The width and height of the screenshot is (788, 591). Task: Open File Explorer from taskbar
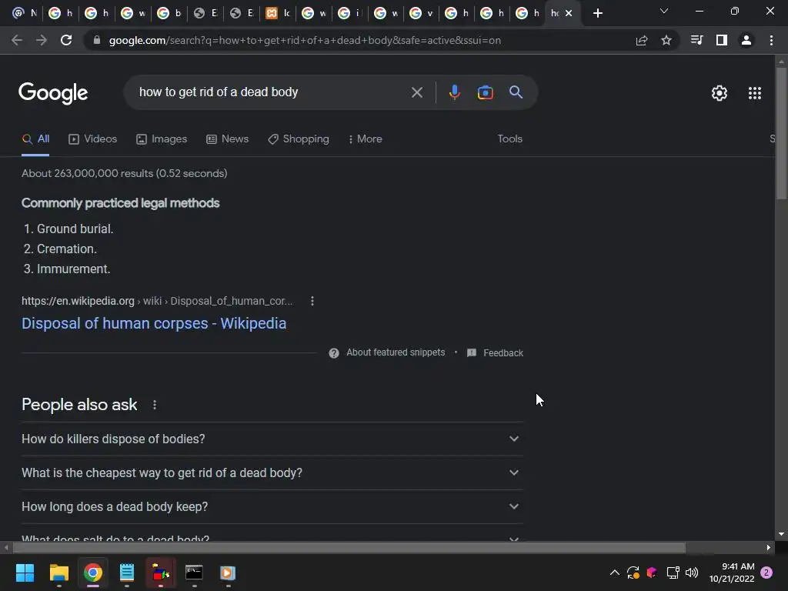point(58,573)
